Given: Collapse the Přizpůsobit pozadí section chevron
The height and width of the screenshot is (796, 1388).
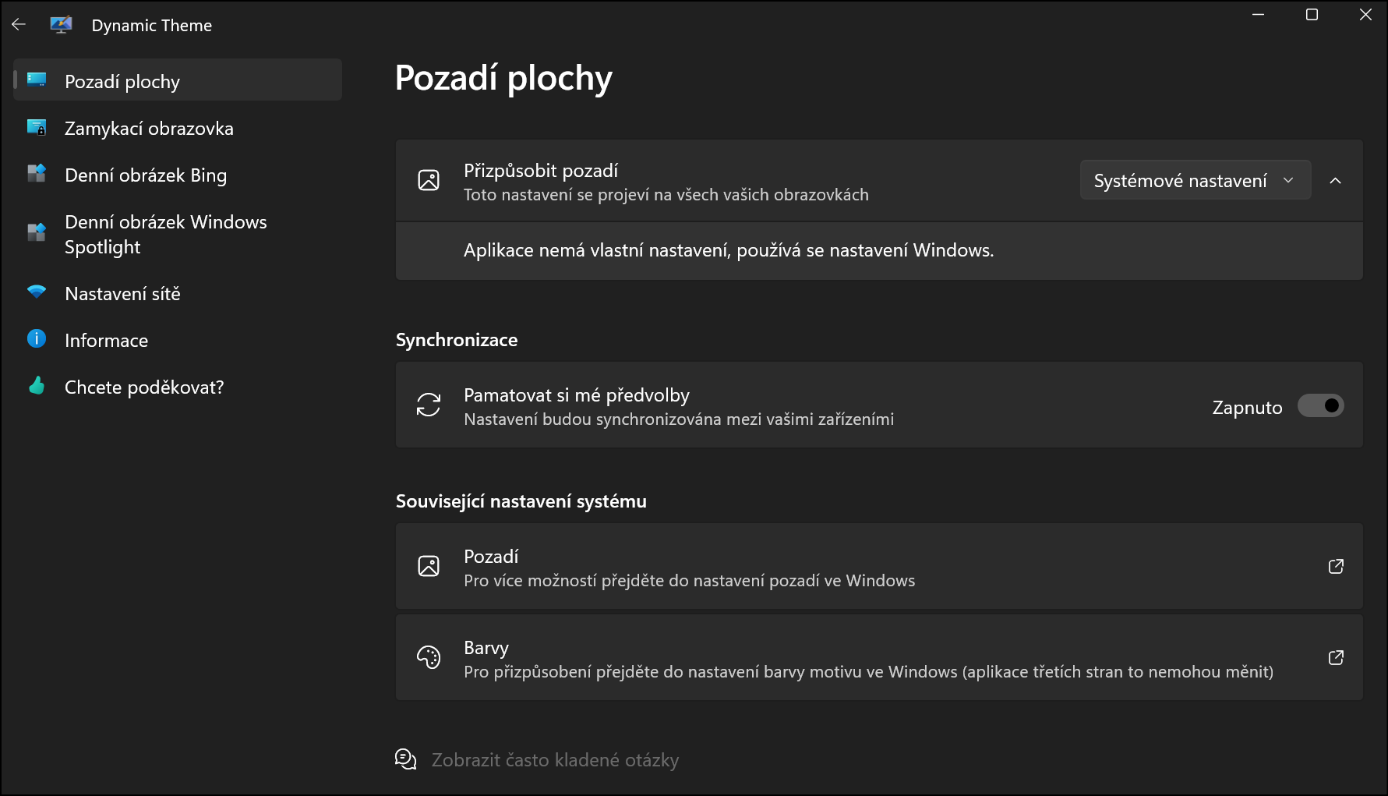Looking at the screenshot, I should (x=1335, y=181).
